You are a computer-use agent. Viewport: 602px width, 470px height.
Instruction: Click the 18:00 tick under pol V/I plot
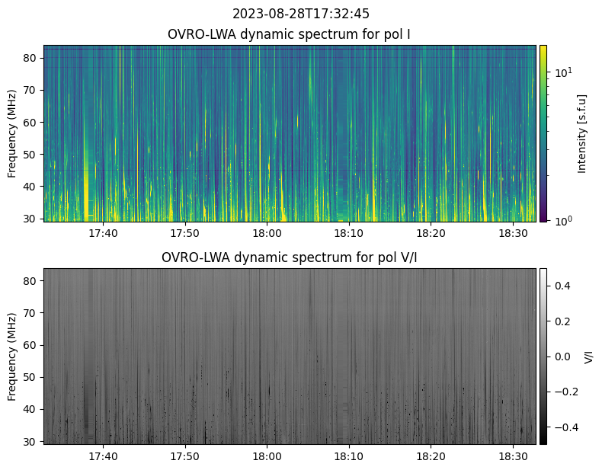[x=267, y=456]
